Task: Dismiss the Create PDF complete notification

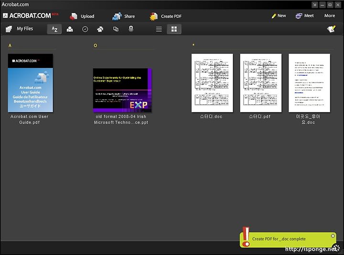Action: tap(333, 236)
